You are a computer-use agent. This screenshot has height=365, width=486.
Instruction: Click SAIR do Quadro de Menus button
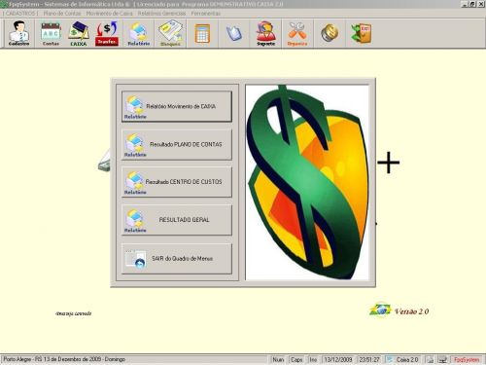177,259
